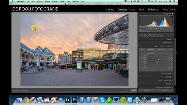
Task: Toggle Tone Curve panel on/off switch
Action: tap(139, 42)
